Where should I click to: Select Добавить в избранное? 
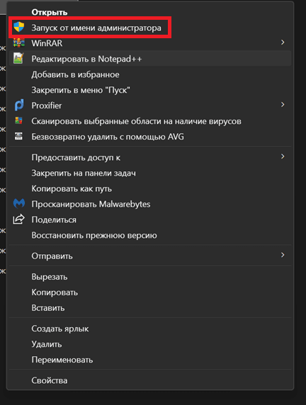coord(150,74)
